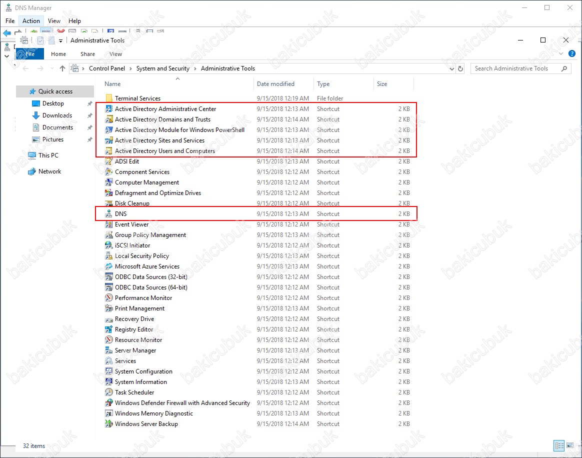Open the Help menu in DNS Manager
This screenshot has height=458, width=582.
point(74,21)
